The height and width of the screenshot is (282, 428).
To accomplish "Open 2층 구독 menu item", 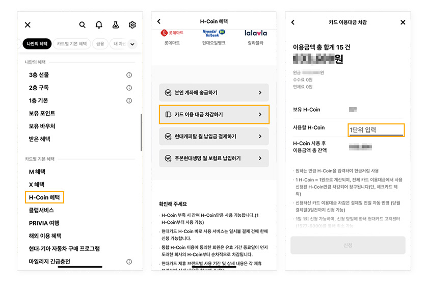I will [x=39, y=88].
